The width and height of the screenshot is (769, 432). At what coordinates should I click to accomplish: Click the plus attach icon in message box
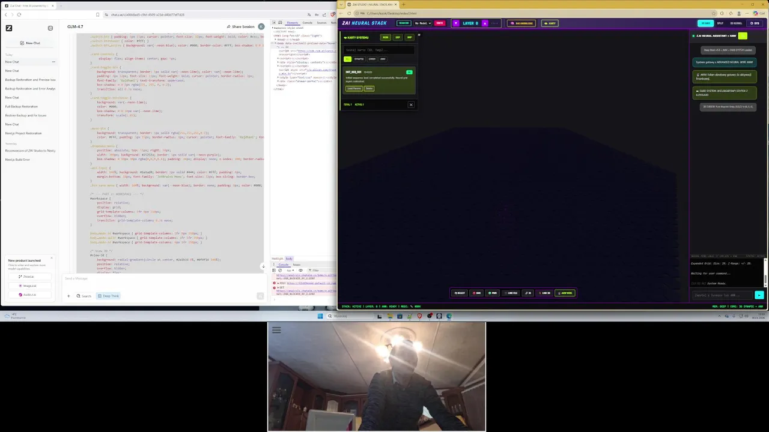(x=68, y=296)
